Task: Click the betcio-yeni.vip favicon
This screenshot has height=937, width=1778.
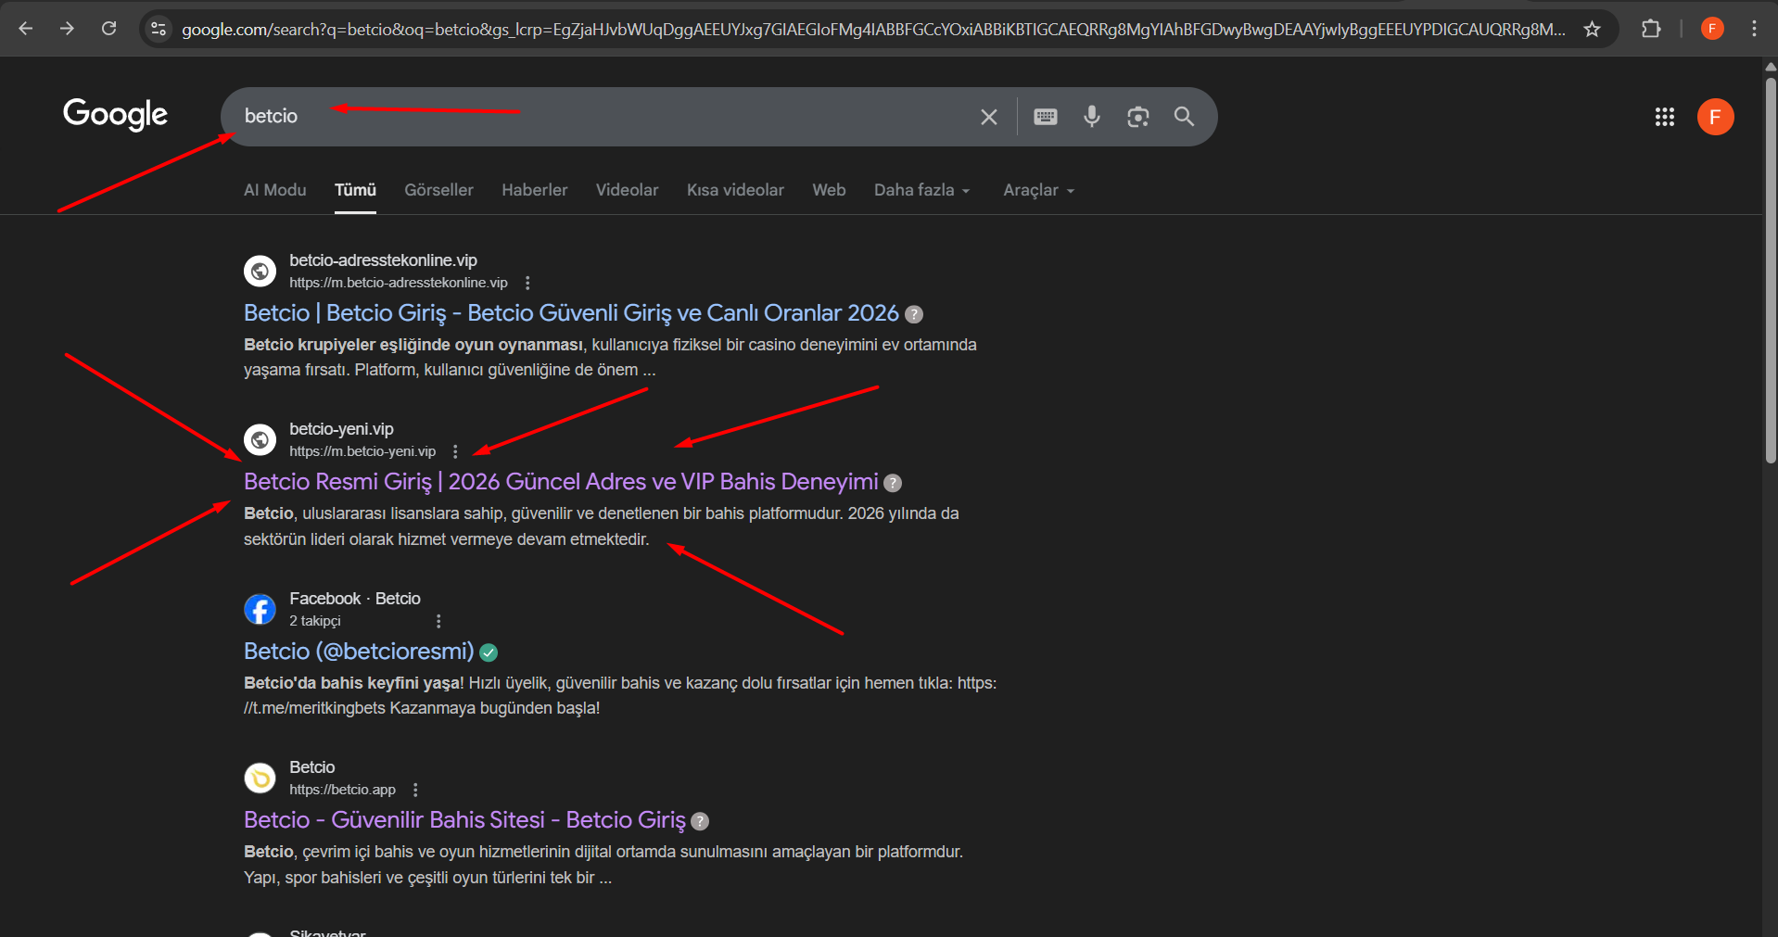Action: tap(260, 439)
